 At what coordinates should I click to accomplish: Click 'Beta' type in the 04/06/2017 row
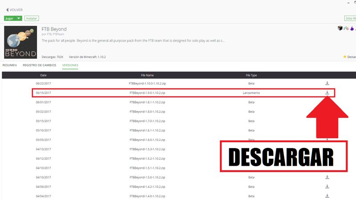tap(251, 187)
